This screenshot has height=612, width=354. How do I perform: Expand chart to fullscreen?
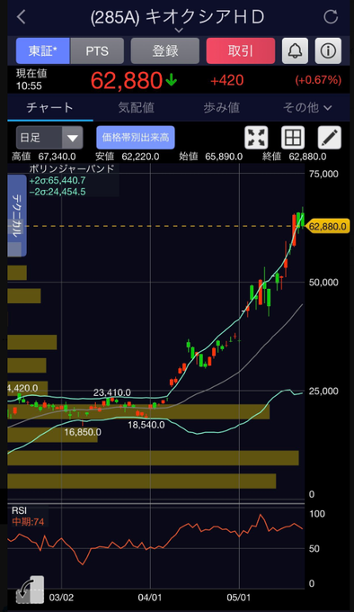[x=256, y=138]
